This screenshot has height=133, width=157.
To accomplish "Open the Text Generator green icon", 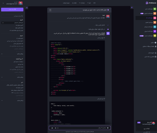I will click(155, 9).
